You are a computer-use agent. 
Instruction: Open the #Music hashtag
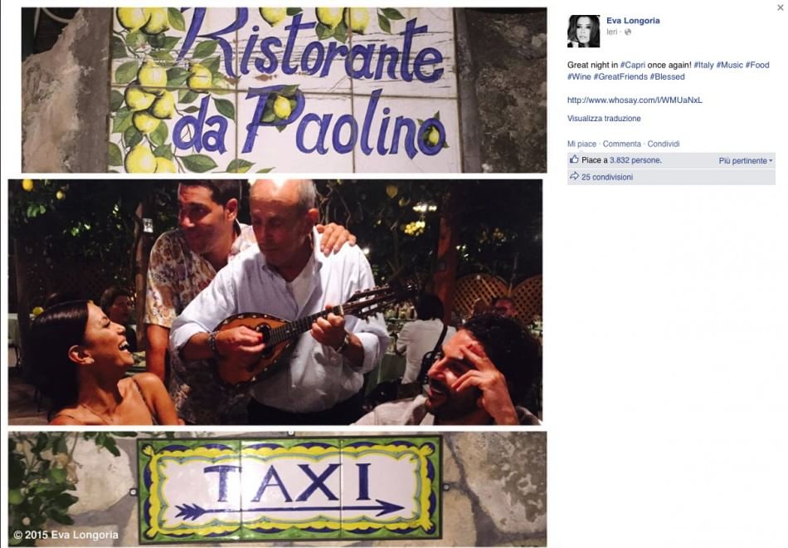tap(729, 65)
